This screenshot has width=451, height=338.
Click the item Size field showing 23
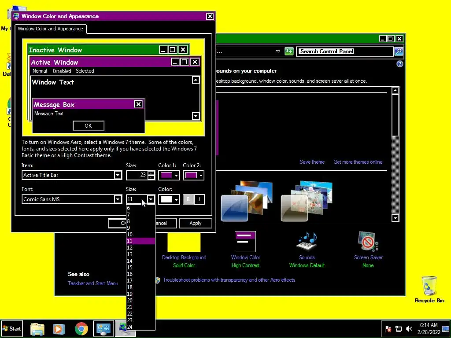click(137, 175)
